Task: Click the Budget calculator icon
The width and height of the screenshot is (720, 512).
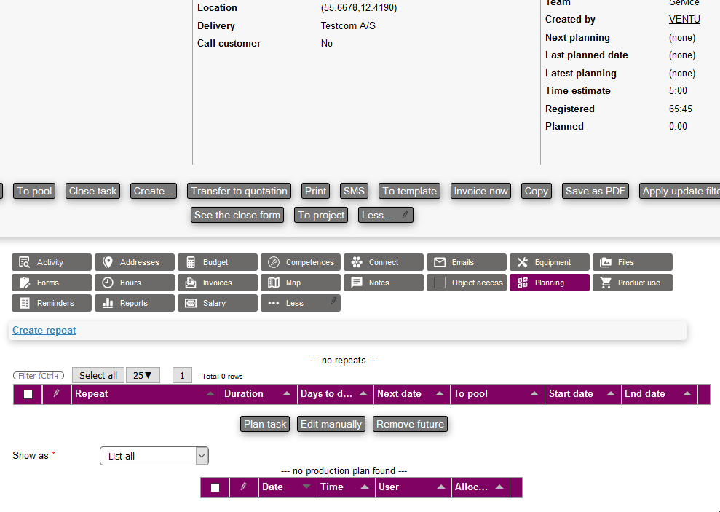Action: point(191,262)
